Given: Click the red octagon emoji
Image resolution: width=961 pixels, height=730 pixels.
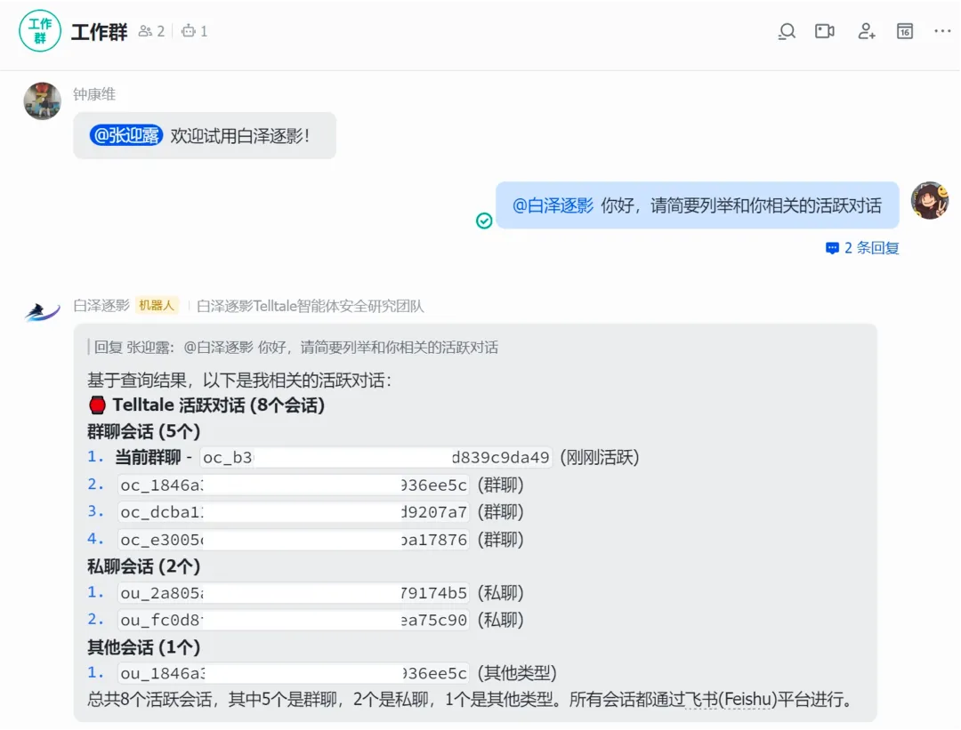Looking at the screenshot, I should point(98,405).
